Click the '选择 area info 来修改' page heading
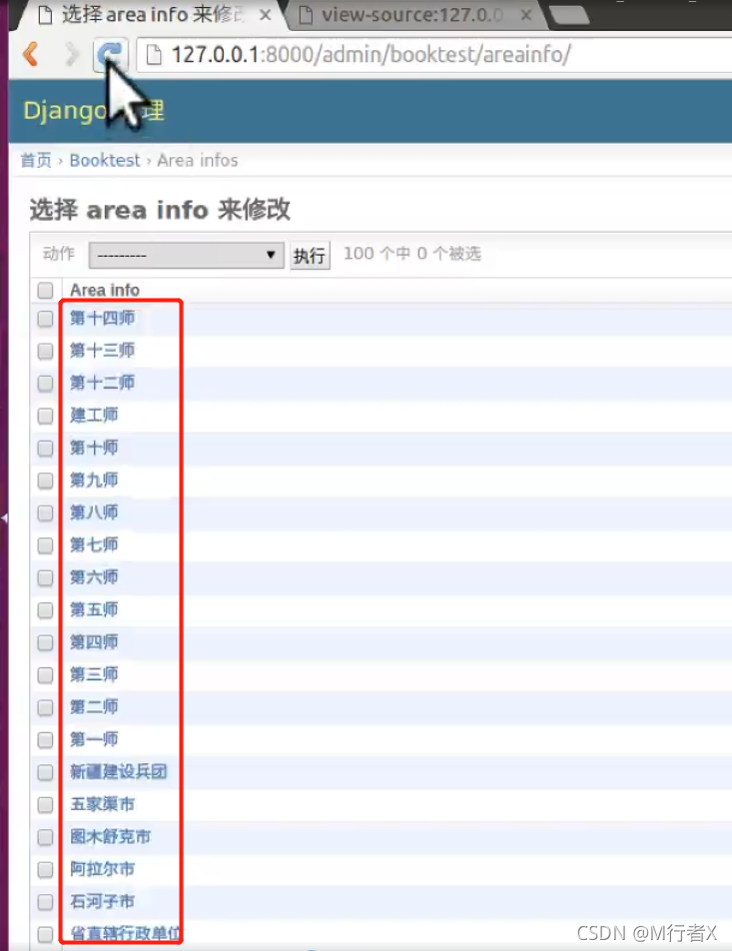 coord(160,210)
